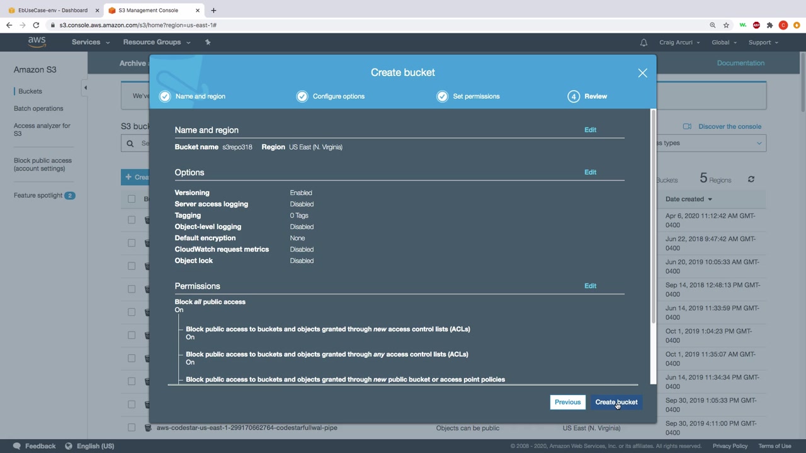Click the browser address bar URL
Viewport: 806px width, 453px height.
coord(138,25)
